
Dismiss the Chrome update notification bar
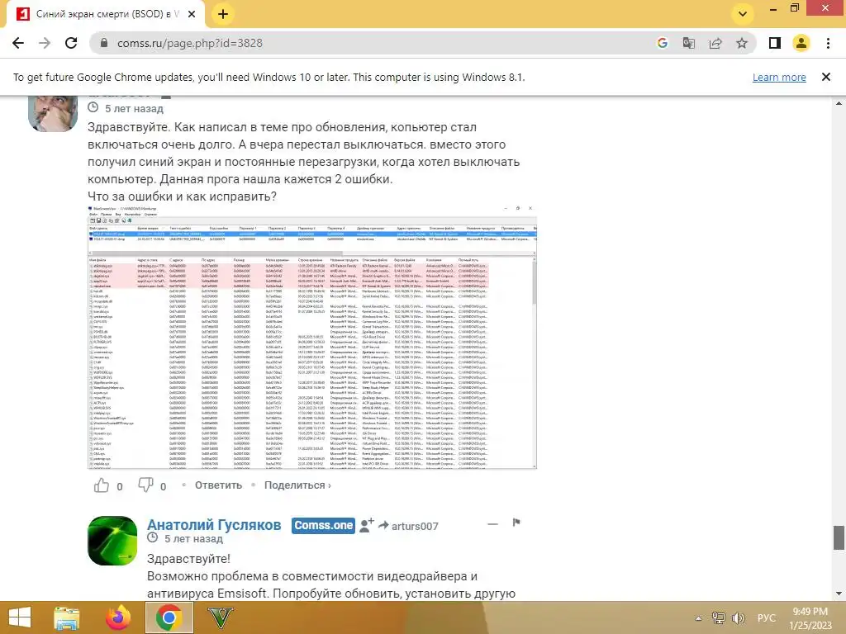coord(826,77)
